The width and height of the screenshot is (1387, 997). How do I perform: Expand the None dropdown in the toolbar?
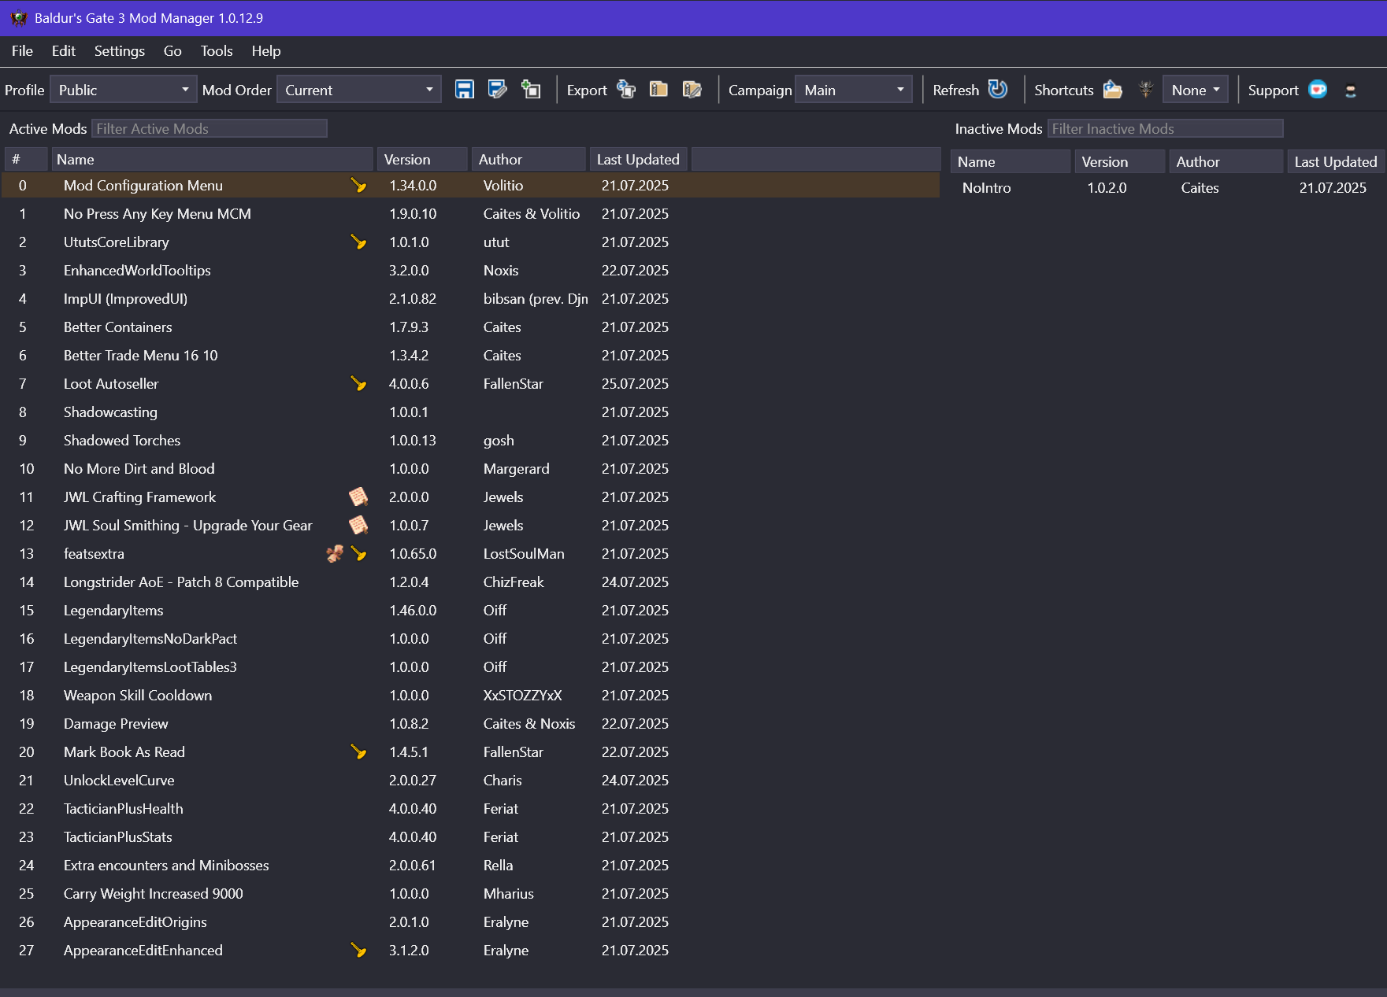click(x=1195, y=90)
